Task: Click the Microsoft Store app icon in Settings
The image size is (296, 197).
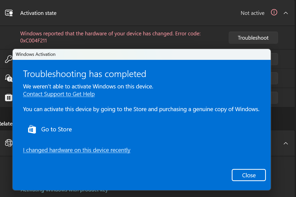Action: [9, 98]
